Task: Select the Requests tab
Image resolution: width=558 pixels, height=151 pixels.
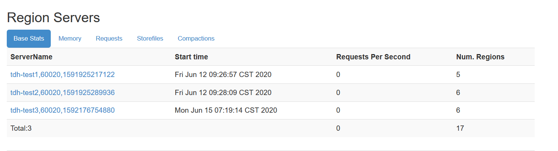Action: (x=109, y=39)
